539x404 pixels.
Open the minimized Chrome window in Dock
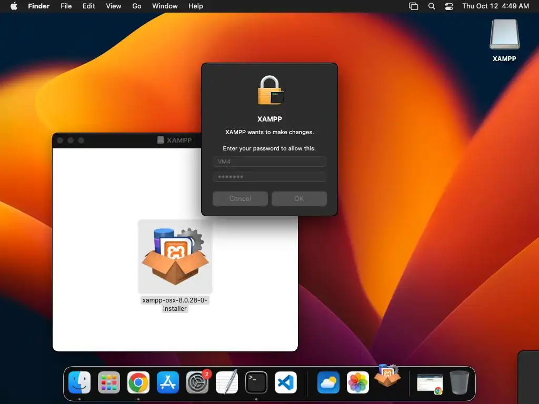click(x=430, y=383)
